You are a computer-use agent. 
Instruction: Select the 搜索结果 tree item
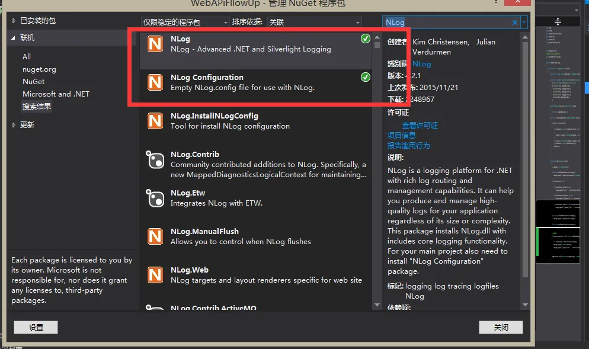[x=37, y=106]
